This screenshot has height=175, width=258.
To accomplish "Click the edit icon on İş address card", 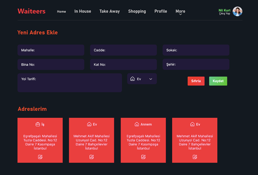I will pyautogui.click(x=40, y=157).
